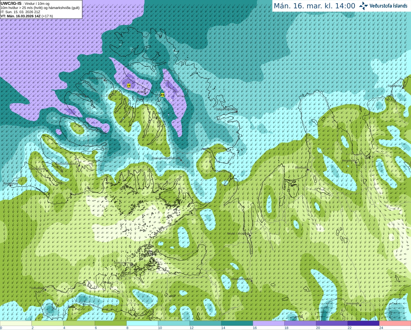Click the yellow gust marker labeled 26
The height and width of the screenshot is (330, 411).
tap(162, 95)
